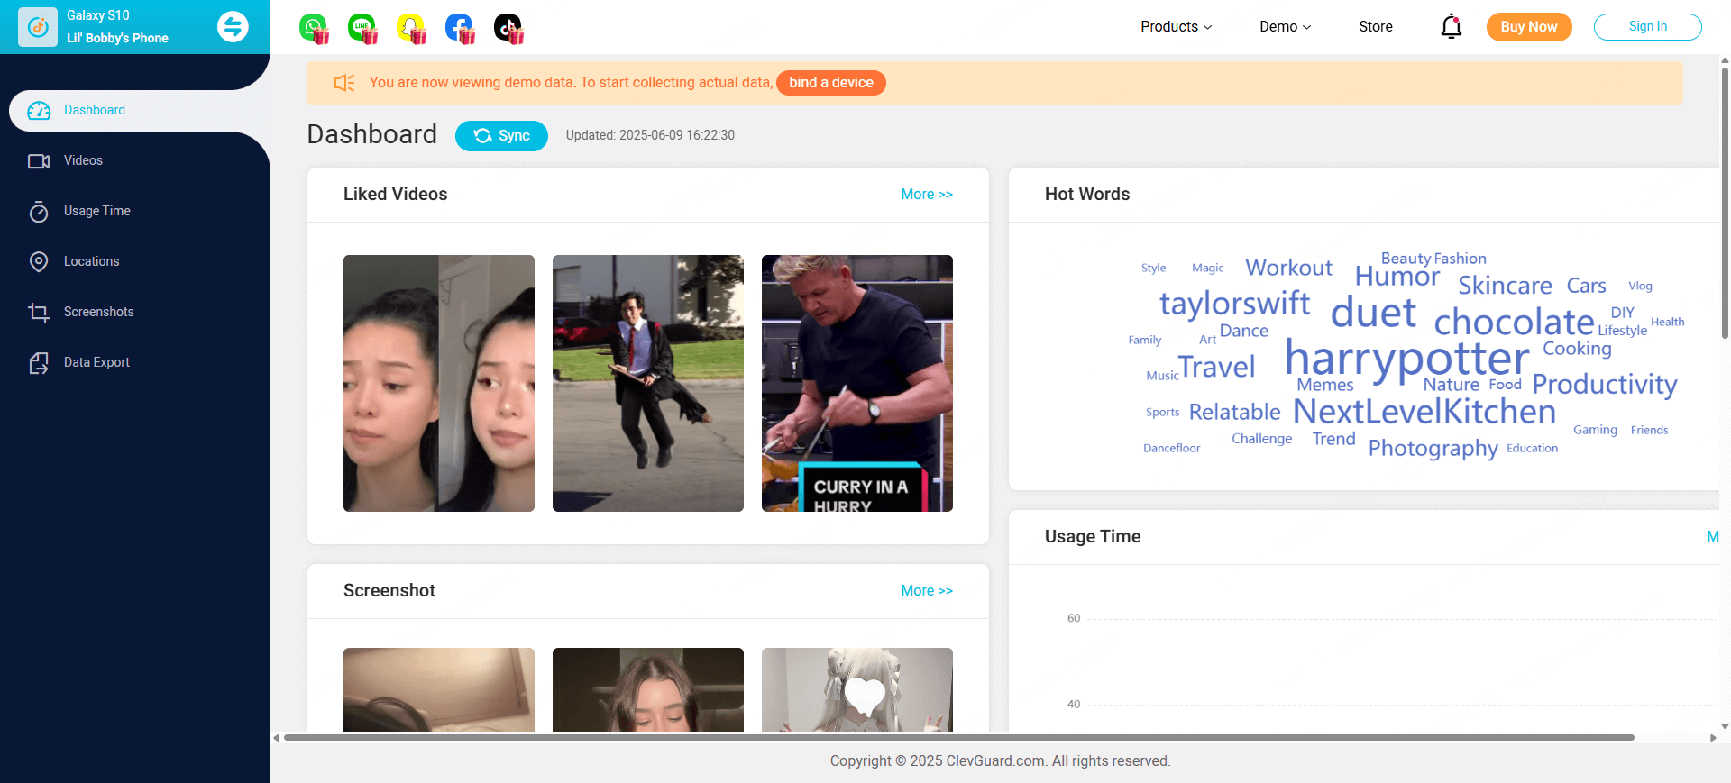Open More link in Screenshot panel

tap(927, 591)
